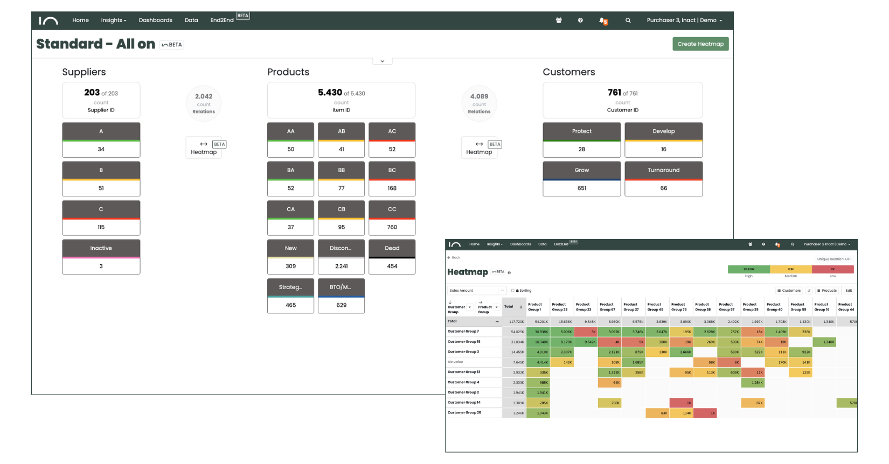This screenshot has height=464, width=889.
Task: Click the help question mark icon in main navbar
Action: pos(580,20)
